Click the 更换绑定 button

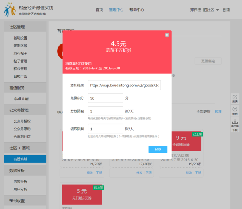point(208,61)
